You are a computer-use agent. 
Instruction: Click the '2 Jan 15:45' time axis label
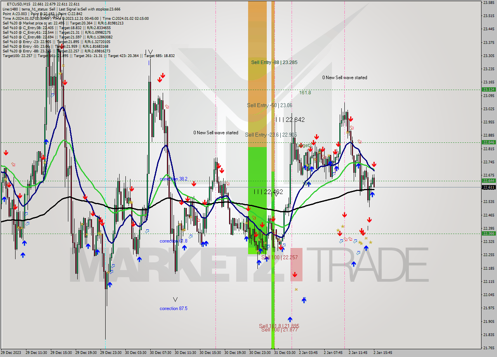pos(383,353)
